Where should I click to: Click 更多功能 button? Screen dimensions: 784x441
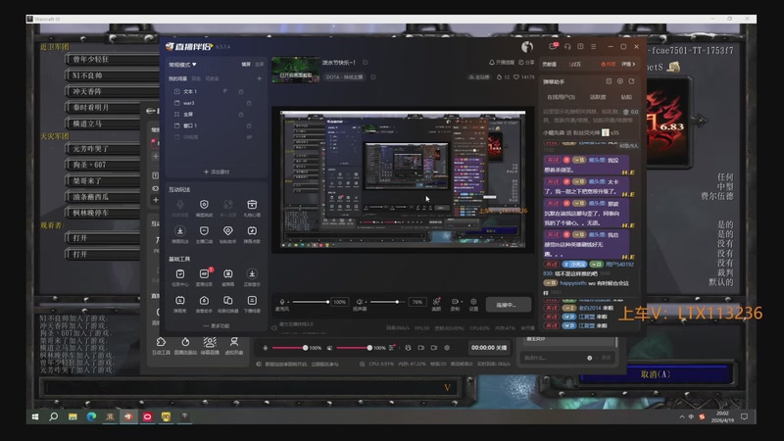click(x=217, y=325)
